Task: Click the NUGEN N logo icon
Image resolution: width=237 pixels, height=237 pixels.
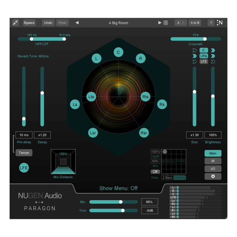Action: (x=220, y=23)
